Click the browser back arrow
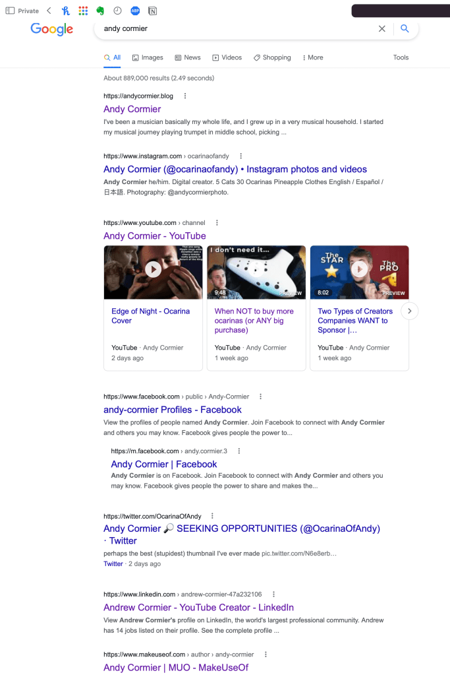 (49, 11)
